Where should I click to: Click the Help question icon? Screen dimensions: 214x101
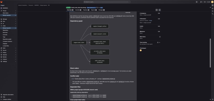[x=1, y=97]
